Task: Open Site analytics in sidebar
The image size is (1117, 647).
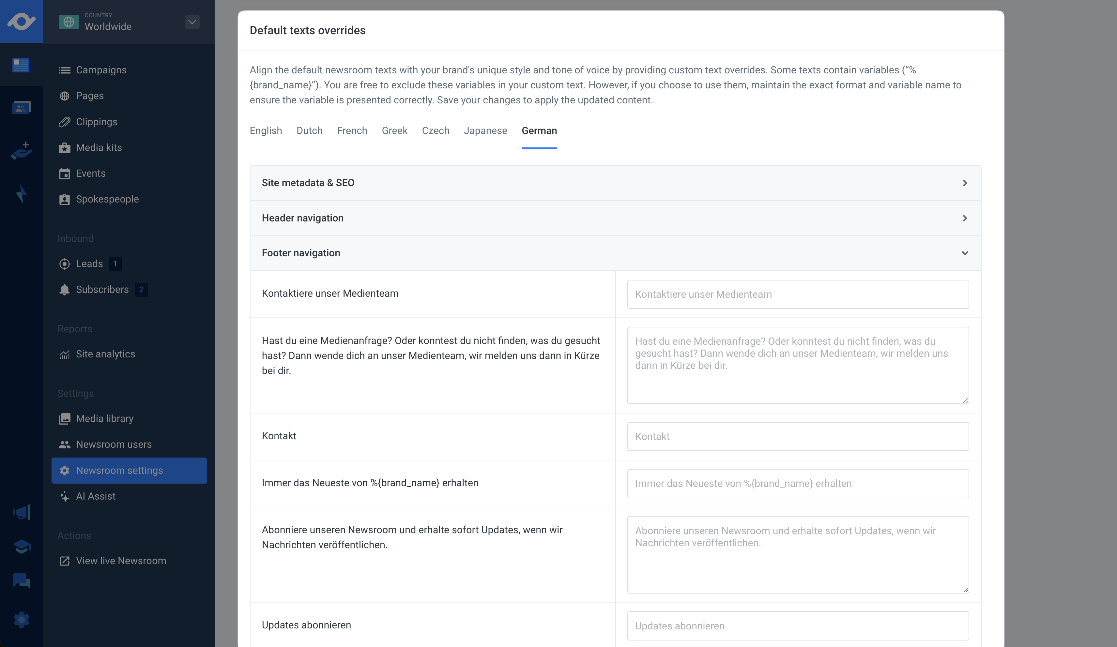Action: click(x=105, y=354)
